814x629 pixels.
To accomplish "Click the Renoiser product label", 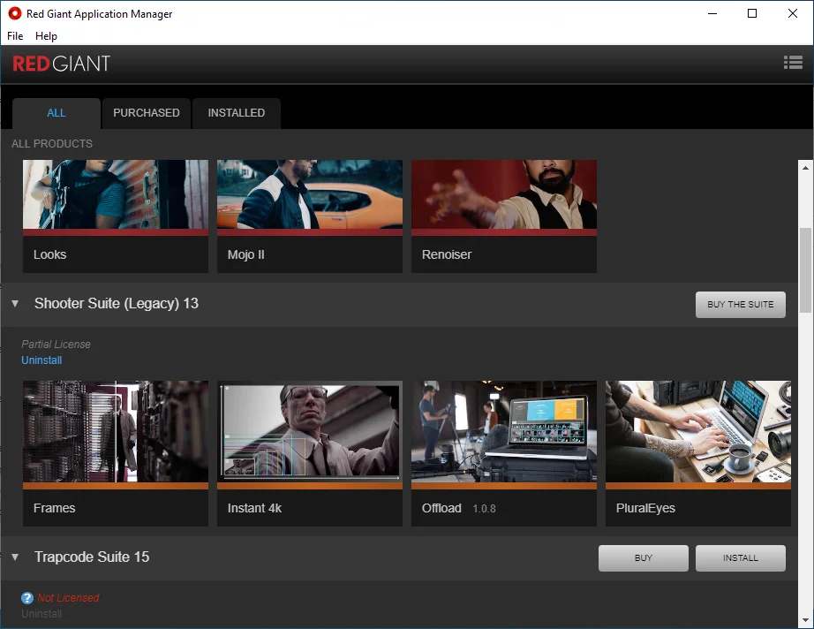I will click(447, 254).
